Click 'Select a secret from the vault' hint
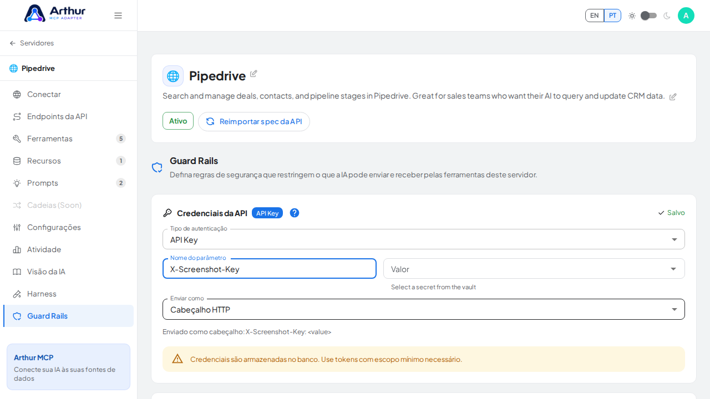This screenshot has width=710, height=399. 433,287
